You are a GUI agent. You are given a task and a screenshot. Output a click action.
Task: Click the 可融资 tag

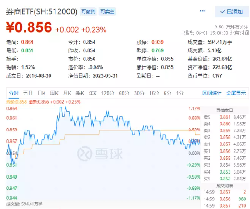[x=88, y=11]
